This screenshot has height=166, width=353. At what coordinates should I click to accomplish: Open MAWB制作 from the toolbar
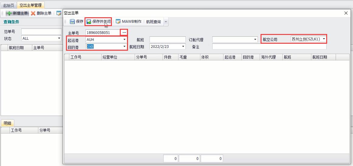point(129,22)
